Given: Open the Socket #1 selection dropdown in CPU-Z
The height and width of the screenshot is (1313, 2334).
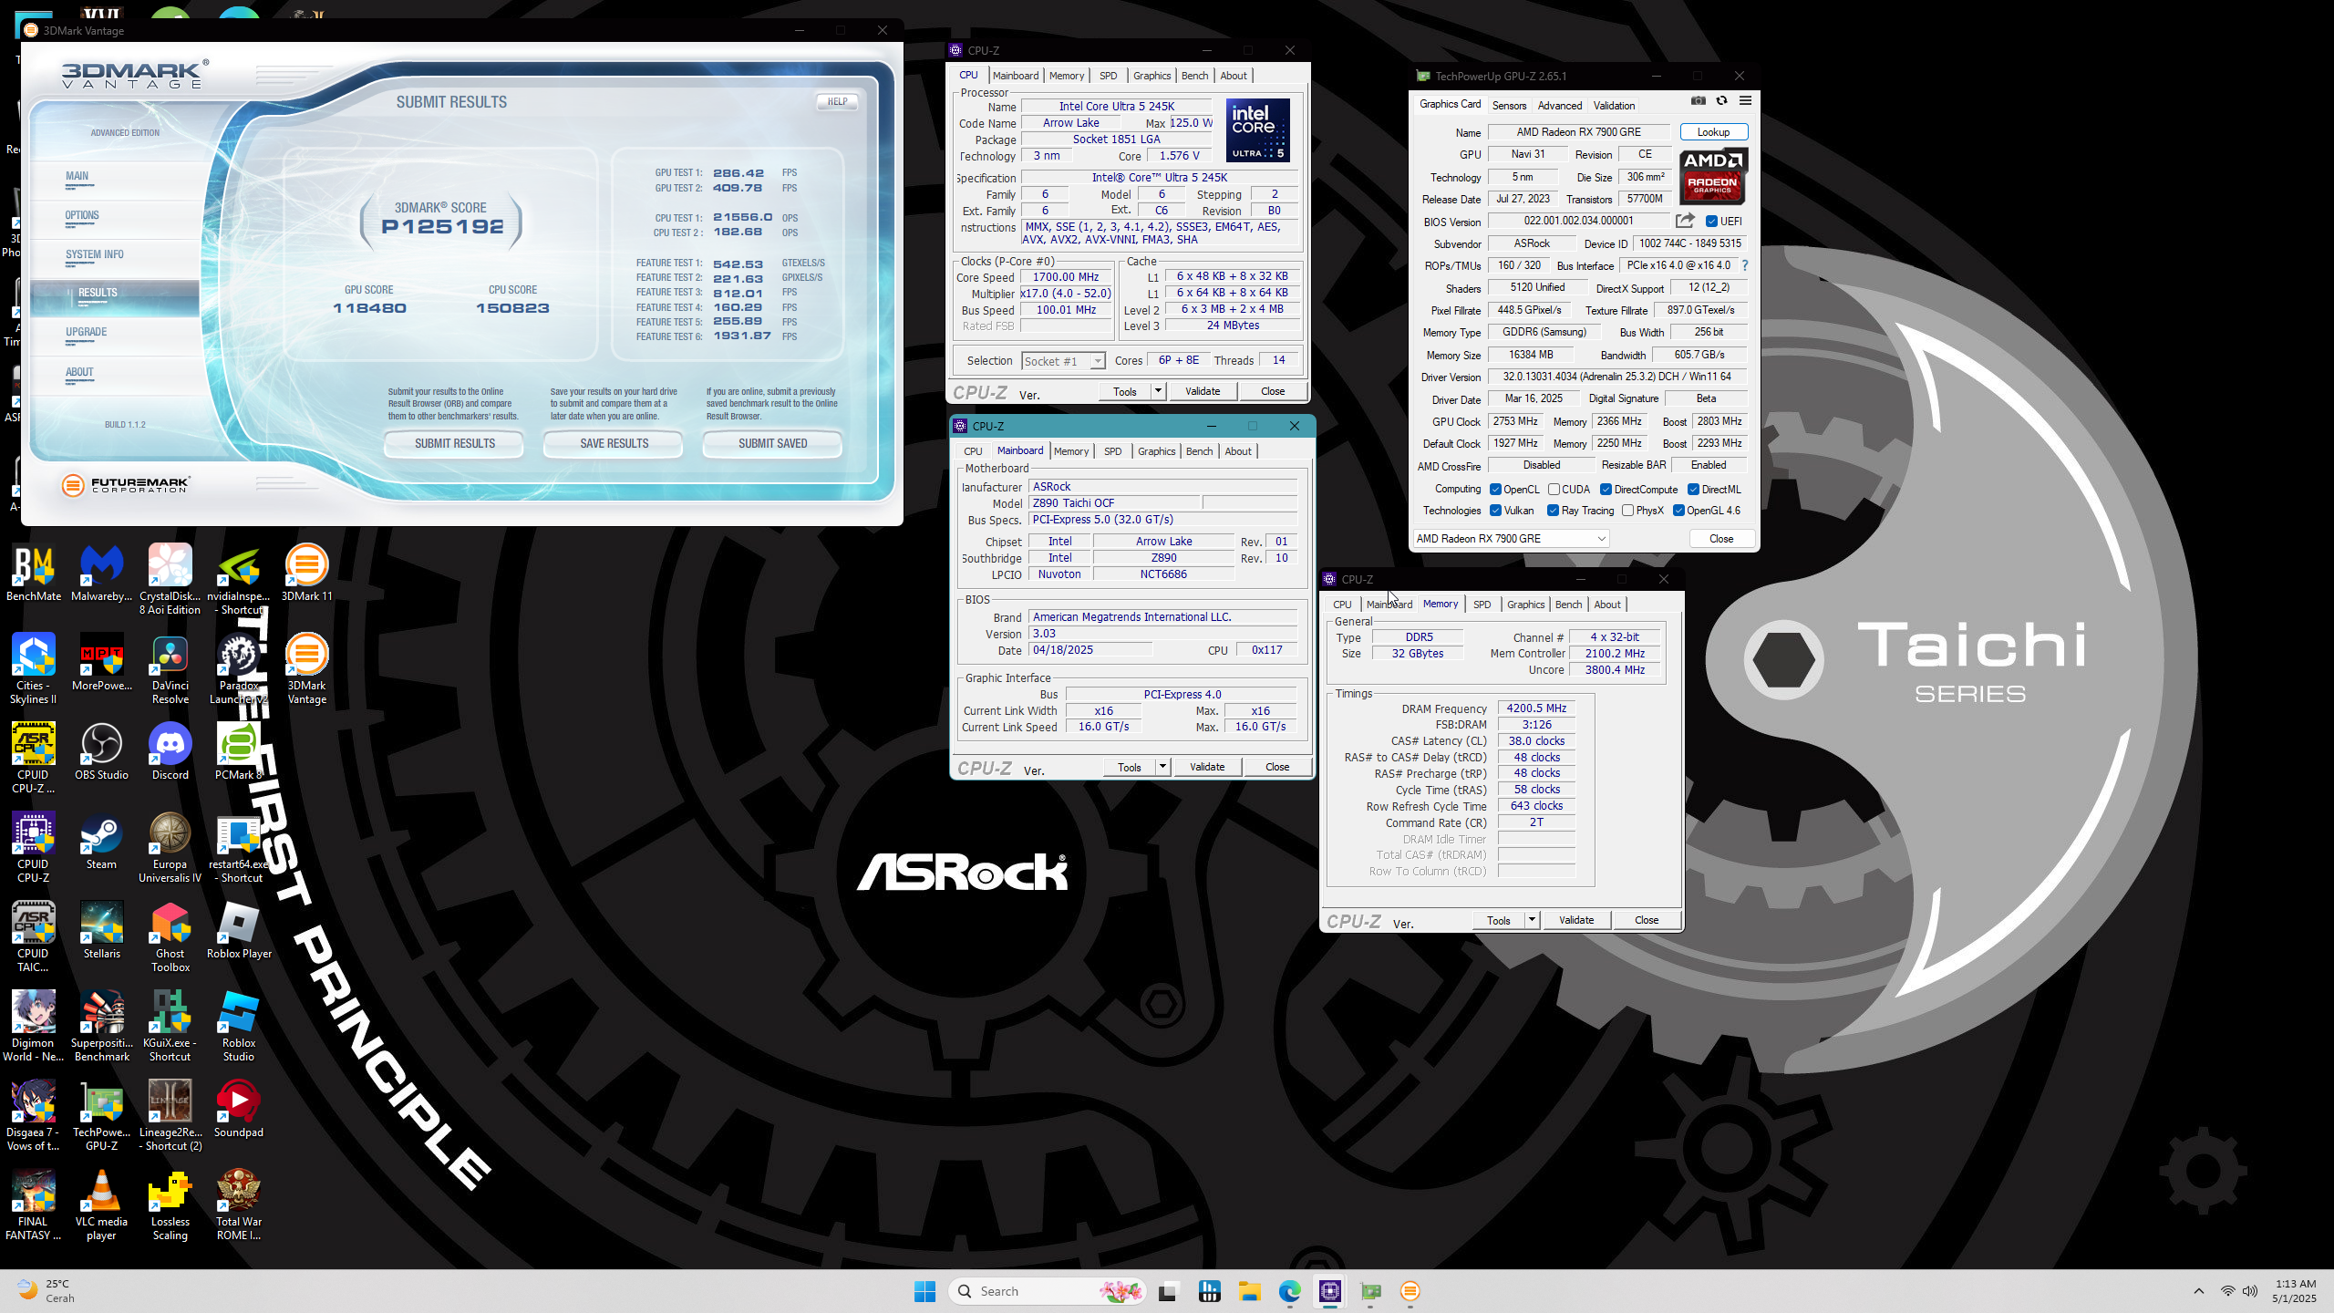Looking at the screenshot, I should [x=1063, y=361].
